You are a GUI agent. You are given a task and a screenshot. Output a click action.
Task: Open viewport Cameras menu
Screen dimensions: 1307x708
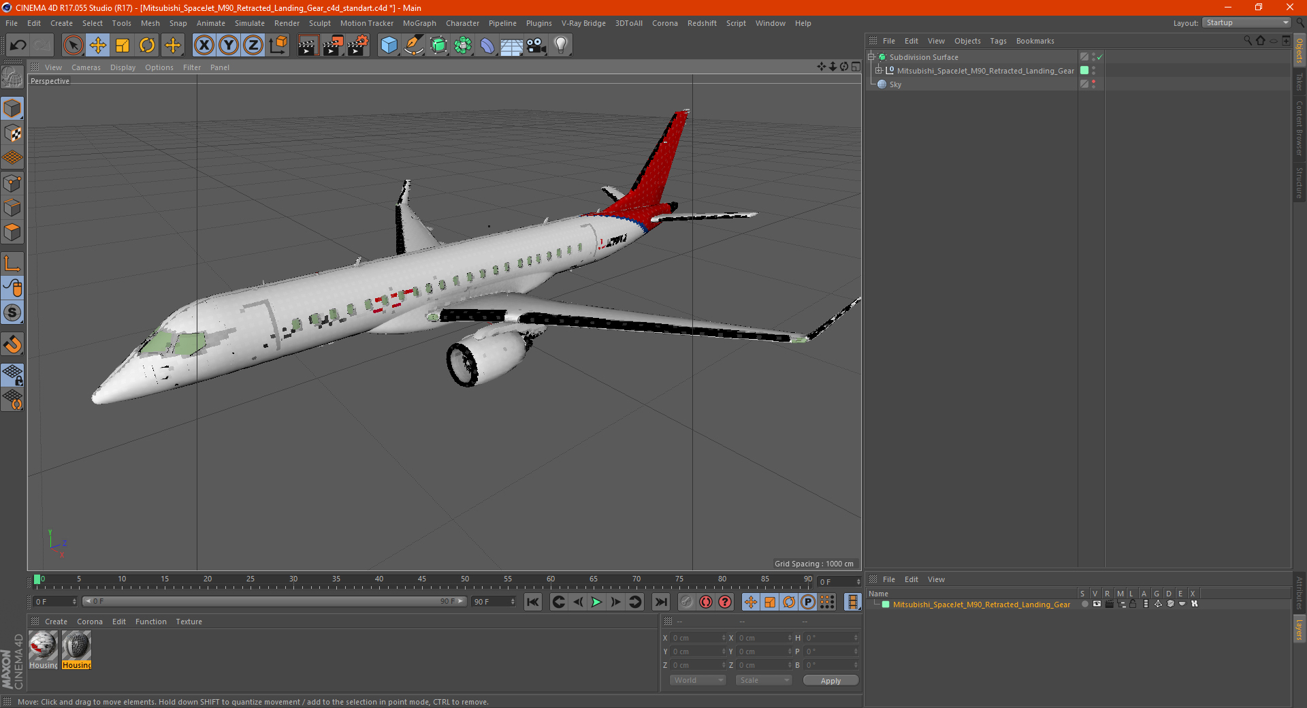(x=86, y=67)
